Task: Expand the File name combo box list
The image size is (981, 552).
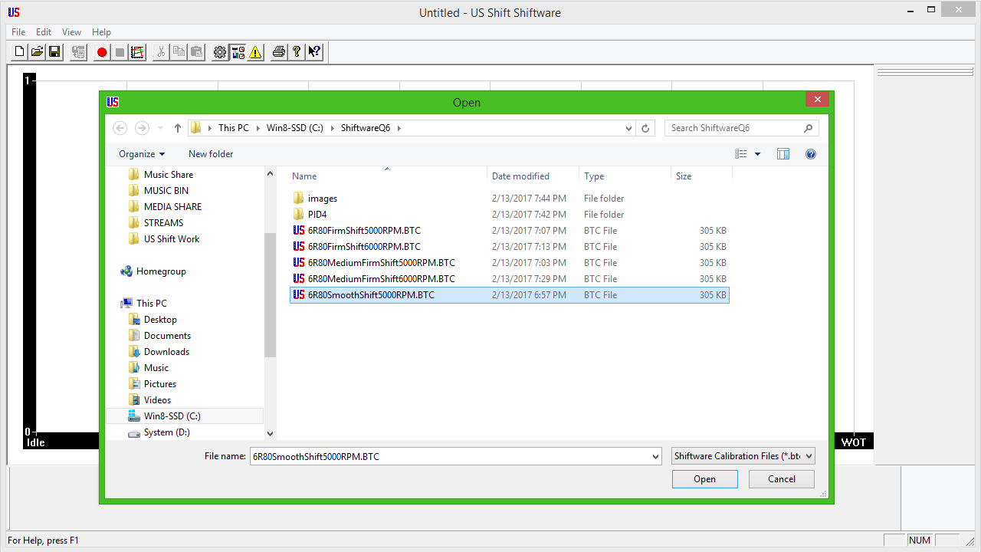Action: pyautogui.click(x=655, y=456)
